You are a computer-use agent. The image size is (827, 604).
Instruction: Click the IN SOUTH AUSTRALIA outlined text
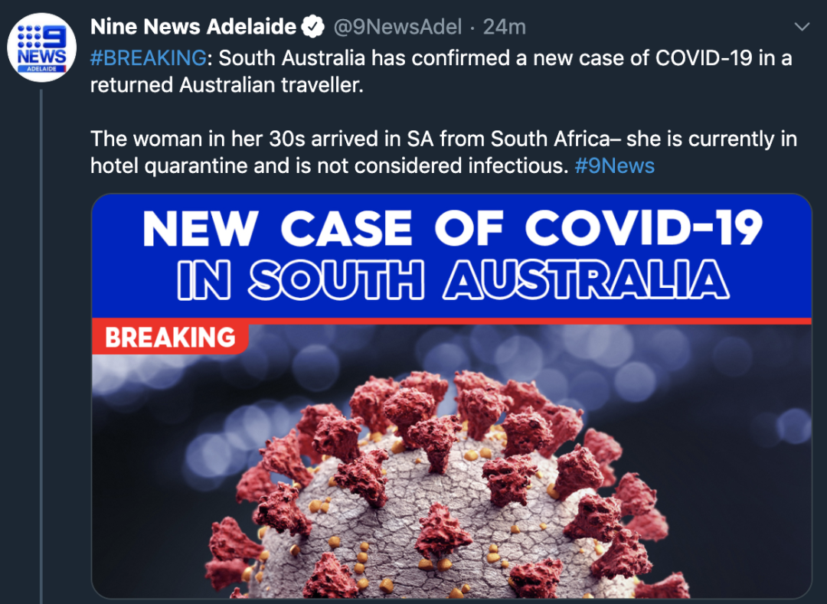(x=453, y=280)
